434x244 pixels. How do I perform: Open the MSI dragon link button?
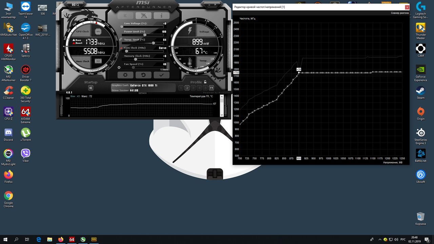coord(143,16)
